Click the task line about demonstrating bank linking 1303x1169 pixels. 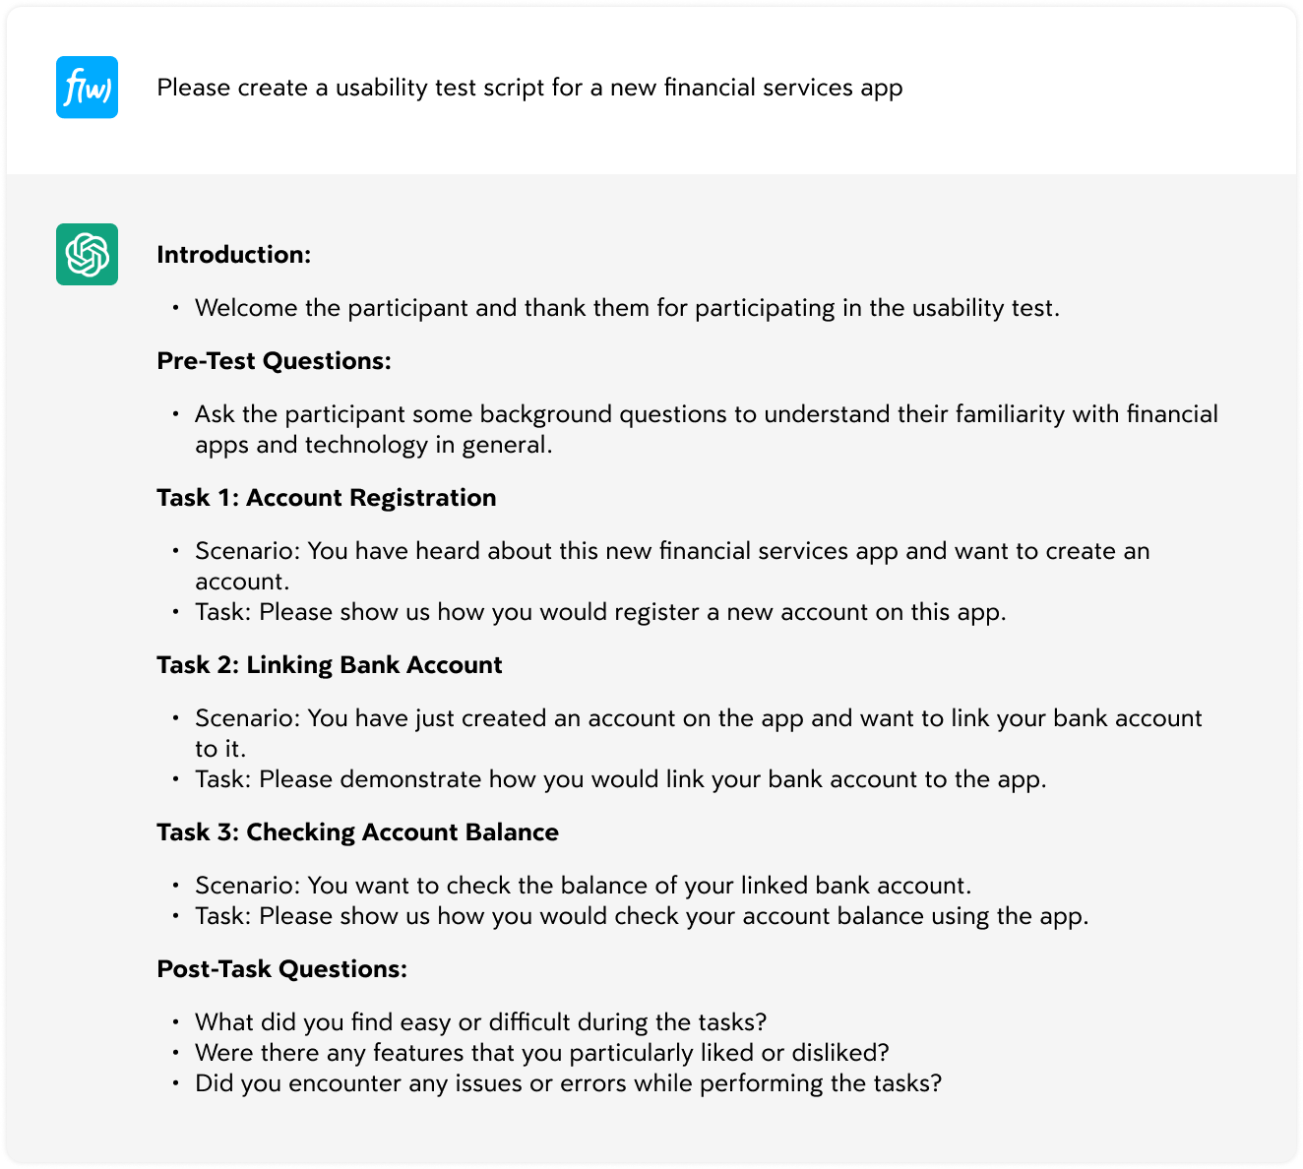tap(620, 779)
